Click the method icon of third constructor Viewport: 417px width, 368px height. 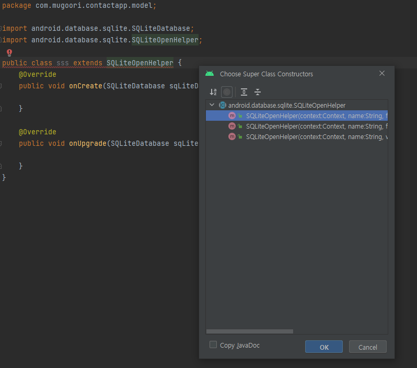click(x=232, y=137)
